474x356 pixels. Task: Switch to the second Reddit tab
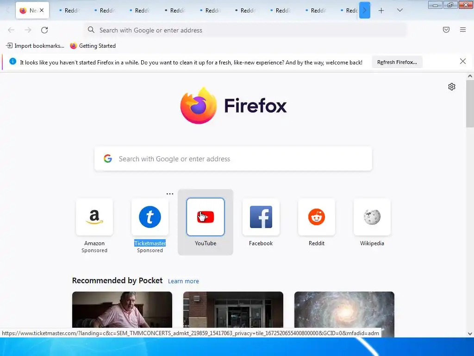click(x=105, y=11)
